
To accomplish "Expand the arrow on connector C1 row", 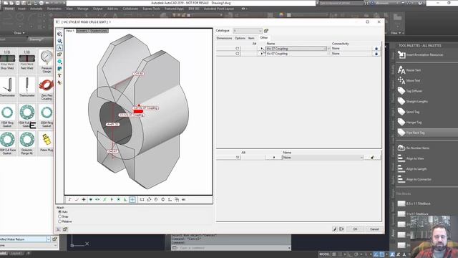I will 261,49.
